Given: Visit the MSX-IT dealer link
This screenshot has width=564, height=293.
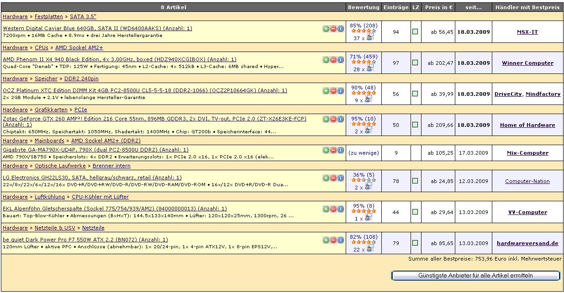Looking at the screenshot, I should point(527,32).
